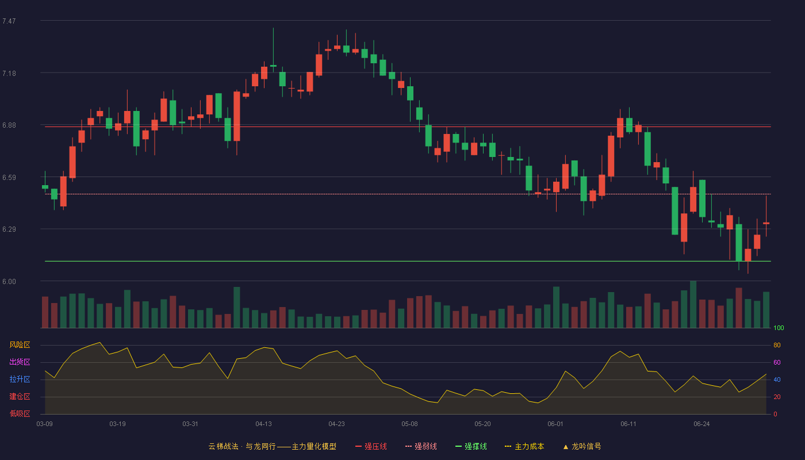Click the 05-20 date label

(x=483, y=424)
